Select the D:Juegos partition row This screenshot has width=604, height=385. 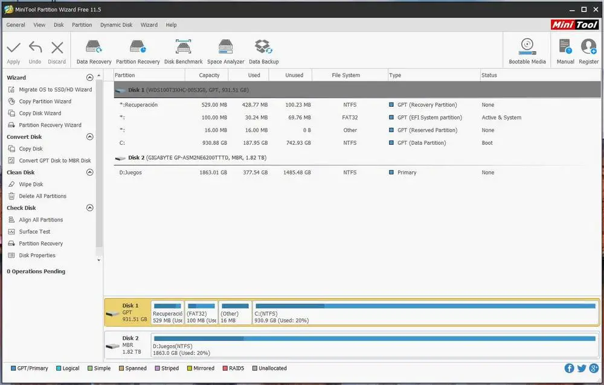click(357, 173)
